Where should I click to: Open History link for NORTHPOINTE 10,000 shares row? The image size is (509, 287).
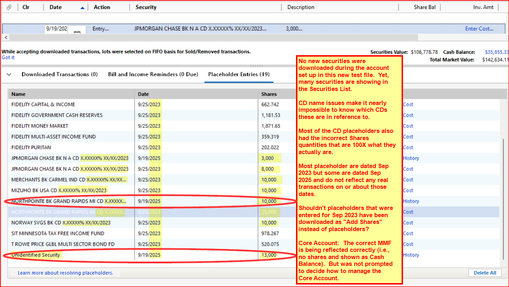click(x=411, y=201)
